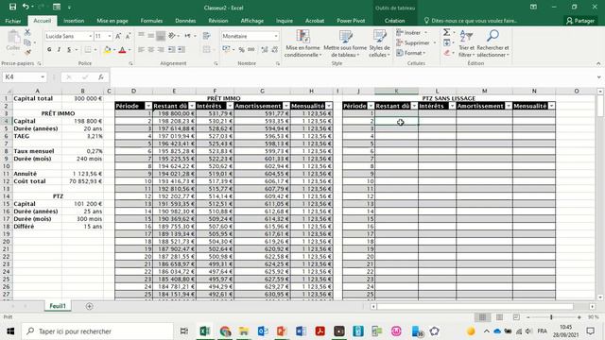Center align text horizontally
This screenshot has width=605, height=340.
(x=151, y=50)
